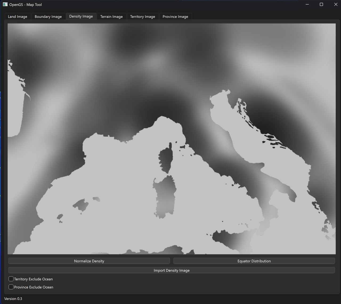Enable the Territory Exclude Ocean checkbox
341x304 pixels.
click(x=11, y=279)
